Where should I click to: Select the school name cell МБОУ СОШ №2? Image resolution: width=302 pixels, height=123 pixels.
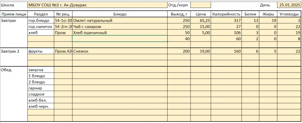(97, 5)
